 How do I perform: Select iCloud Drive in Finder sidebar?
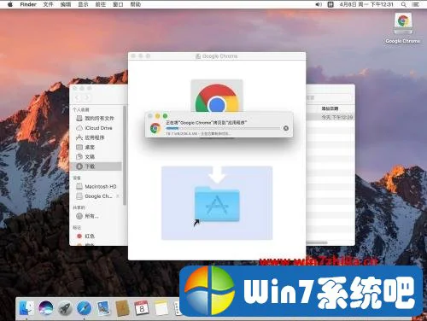point(97,128)
